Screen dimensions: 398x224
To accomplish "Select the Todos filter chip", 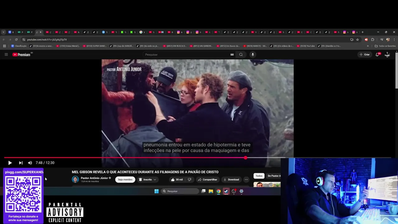I will coord(259,176).
